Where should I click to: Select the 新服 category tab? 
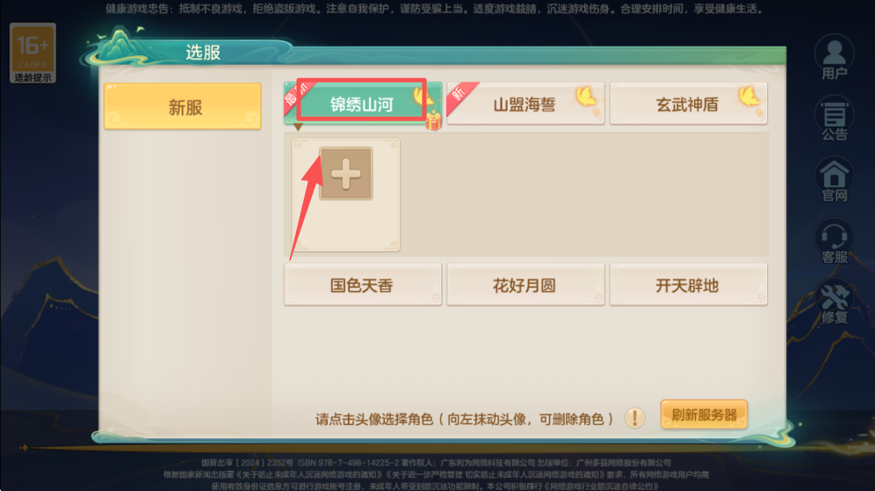pos(183,106)
